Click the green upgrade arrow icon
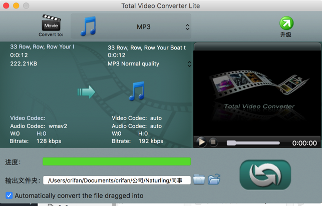 click(286, 23)
